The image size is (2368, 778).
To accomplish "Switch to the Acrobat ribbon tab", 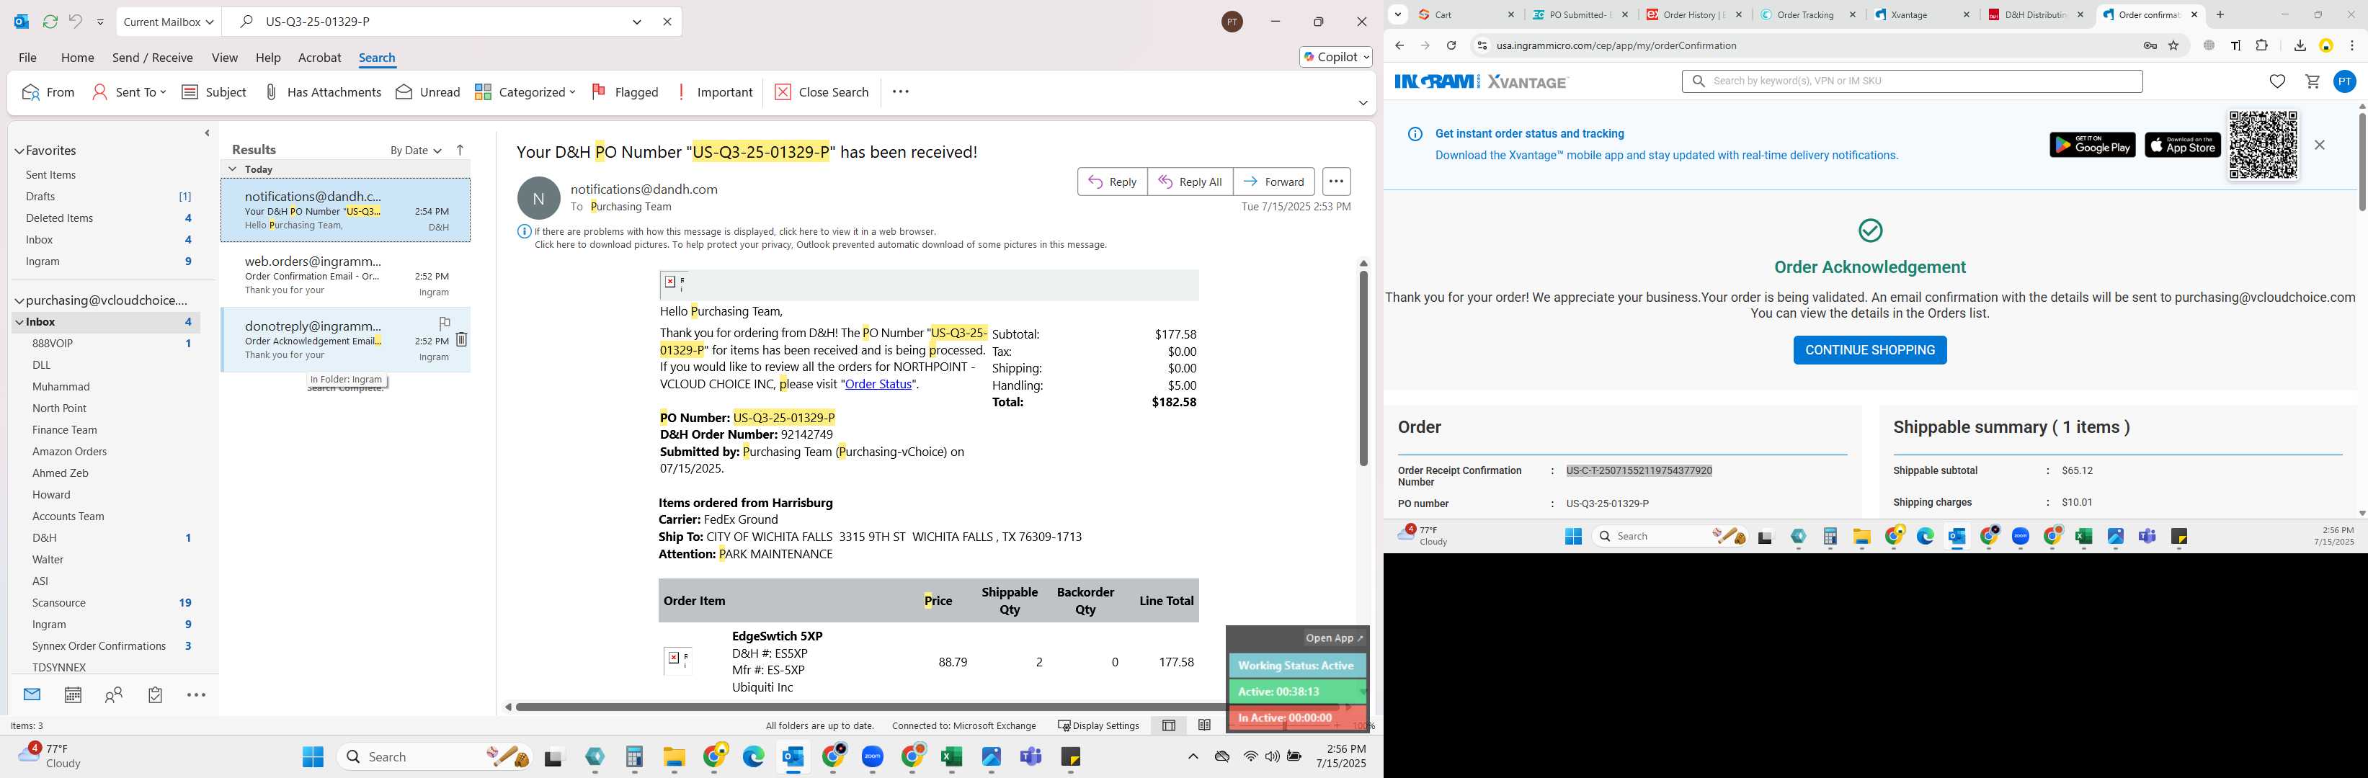I will point(319,57).
